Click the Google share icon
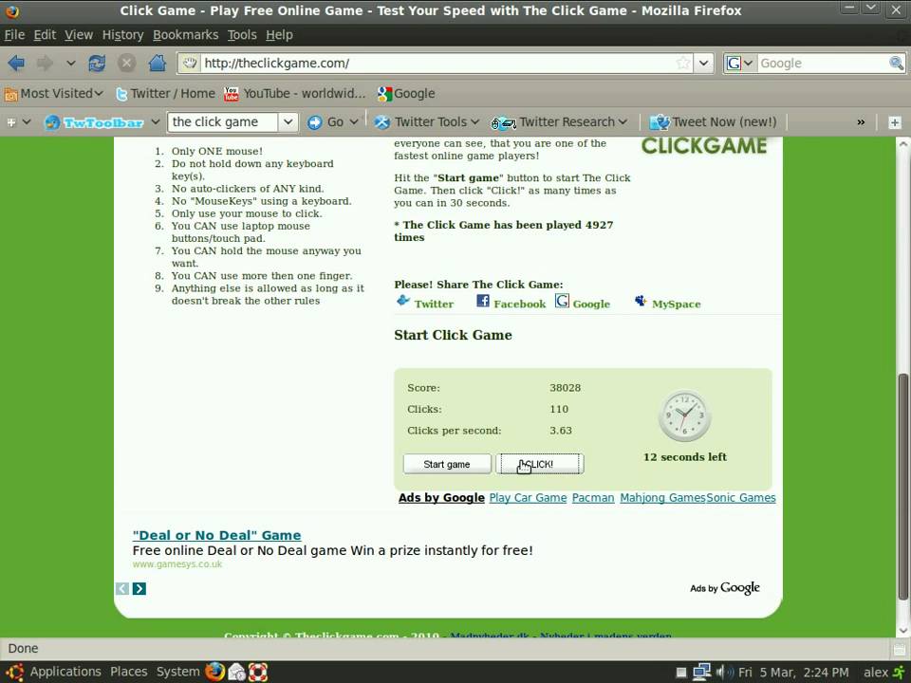Viewport: 911px width, 683px height. tap(562, 301)
